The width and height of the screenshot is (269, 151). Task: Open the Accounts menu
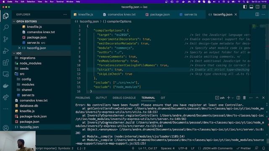pos(5,128)
